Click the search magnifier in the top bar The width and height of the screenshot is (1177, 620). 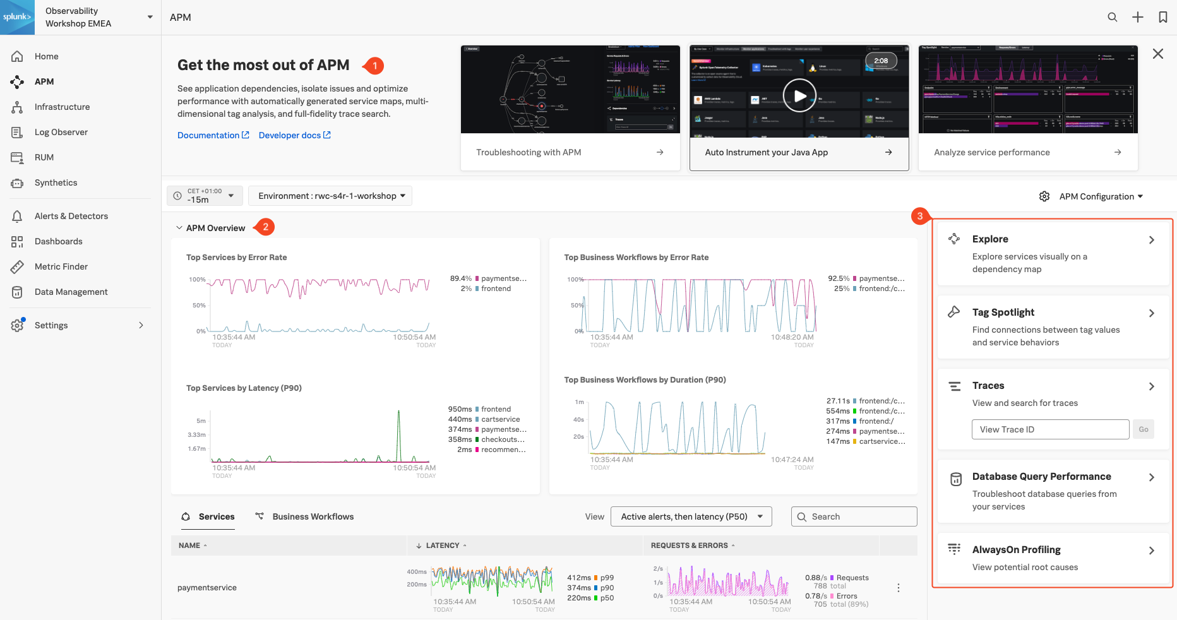click(1112, 17)
